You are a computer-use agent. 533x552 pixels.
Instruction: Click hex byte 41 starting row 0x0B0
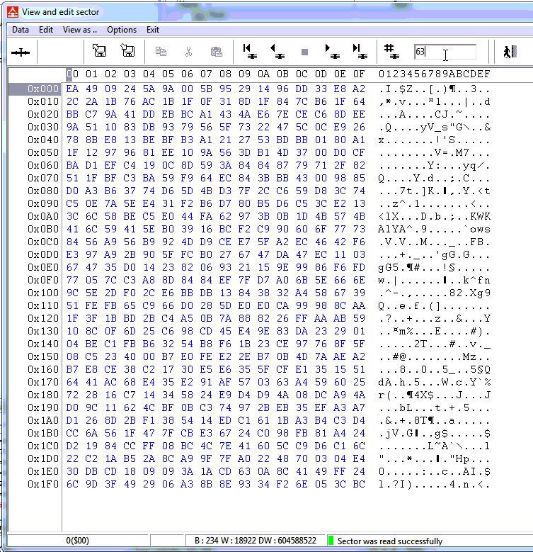click(72, 229)
